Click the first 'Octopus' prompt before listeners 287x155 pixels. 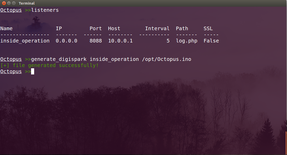click(11, 10)
